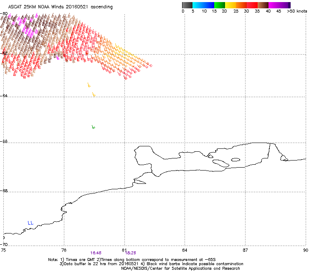Image resolution: width=309 pixels, height=271 pixels.
Task: Click the isolated green wind barb
Action: click(x=94, y=127)
